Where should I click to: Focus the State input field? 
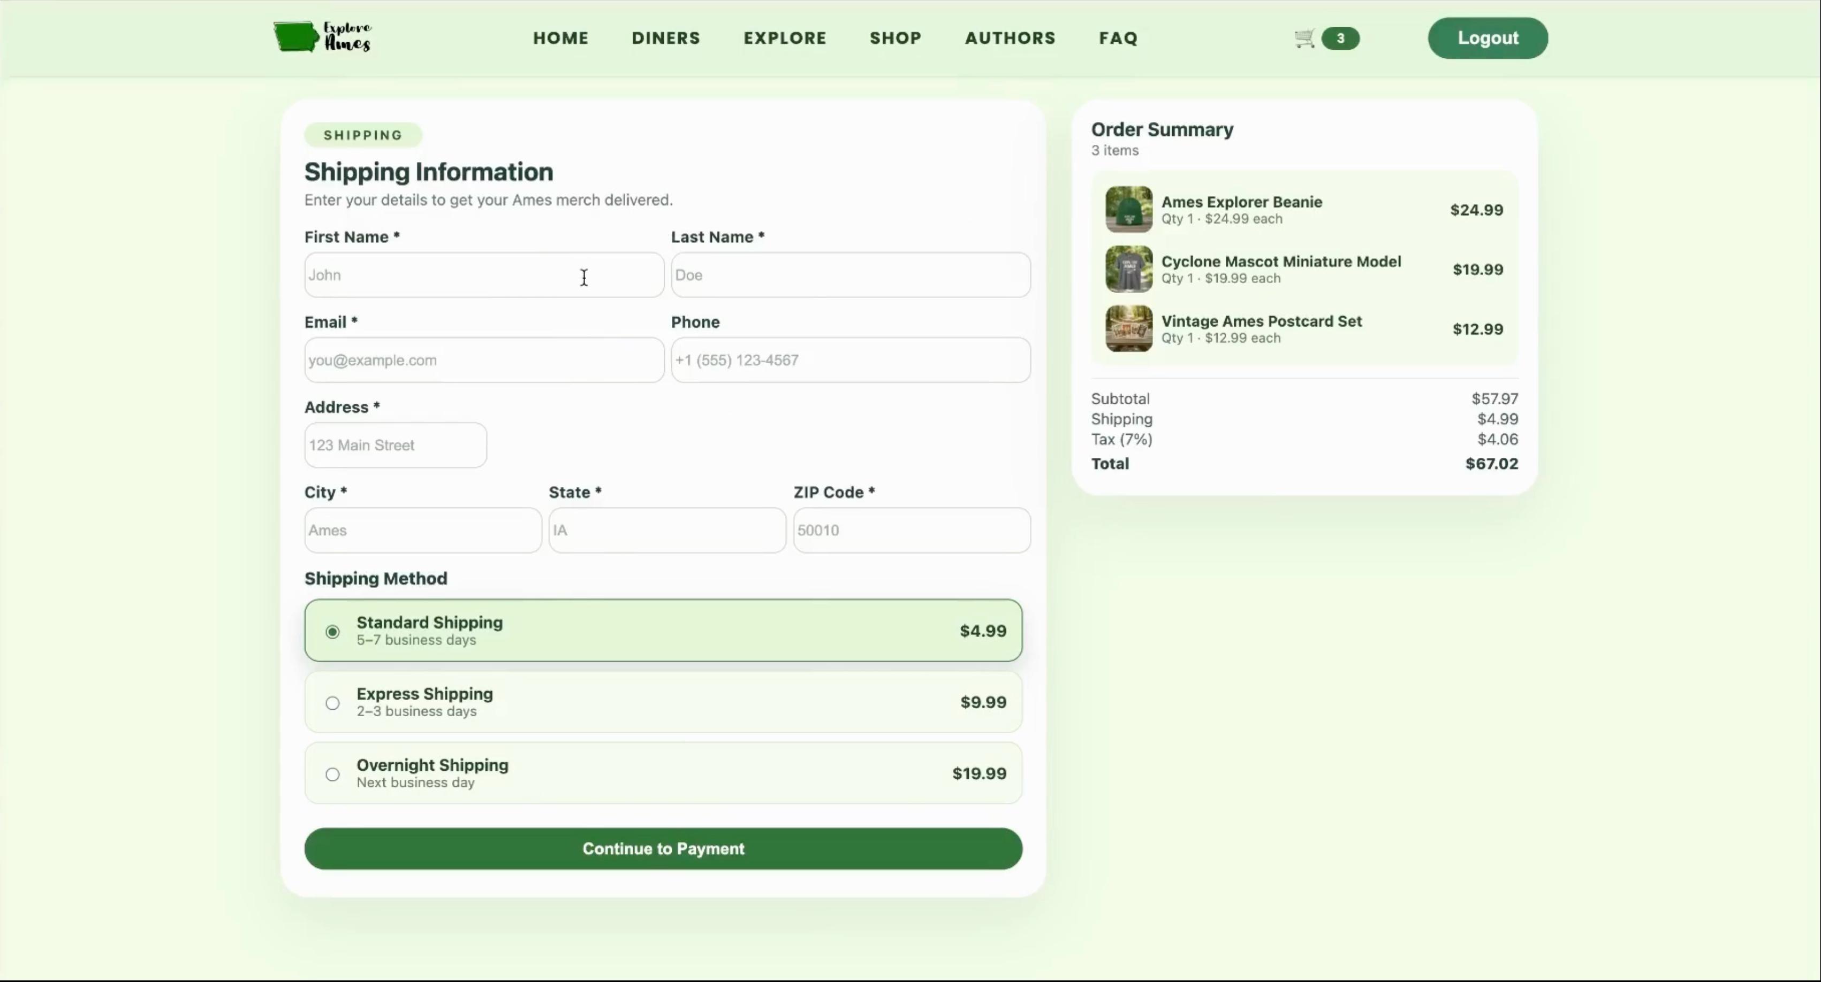[667, 530]
